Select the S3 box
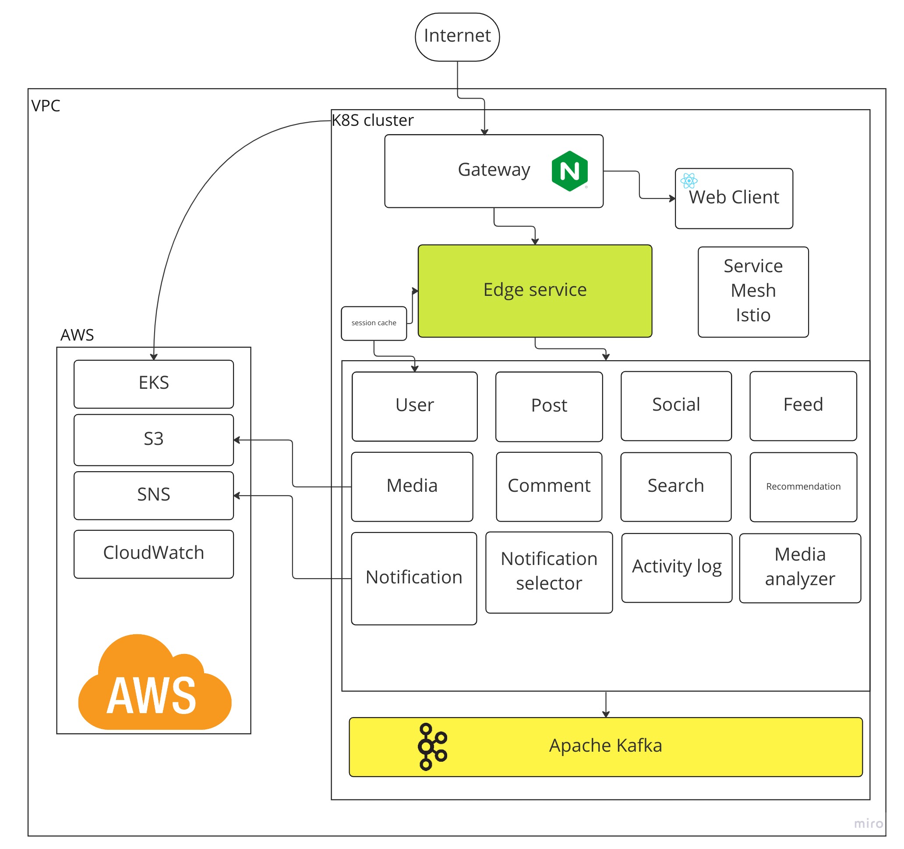904x849 pixels. (154, 440)
